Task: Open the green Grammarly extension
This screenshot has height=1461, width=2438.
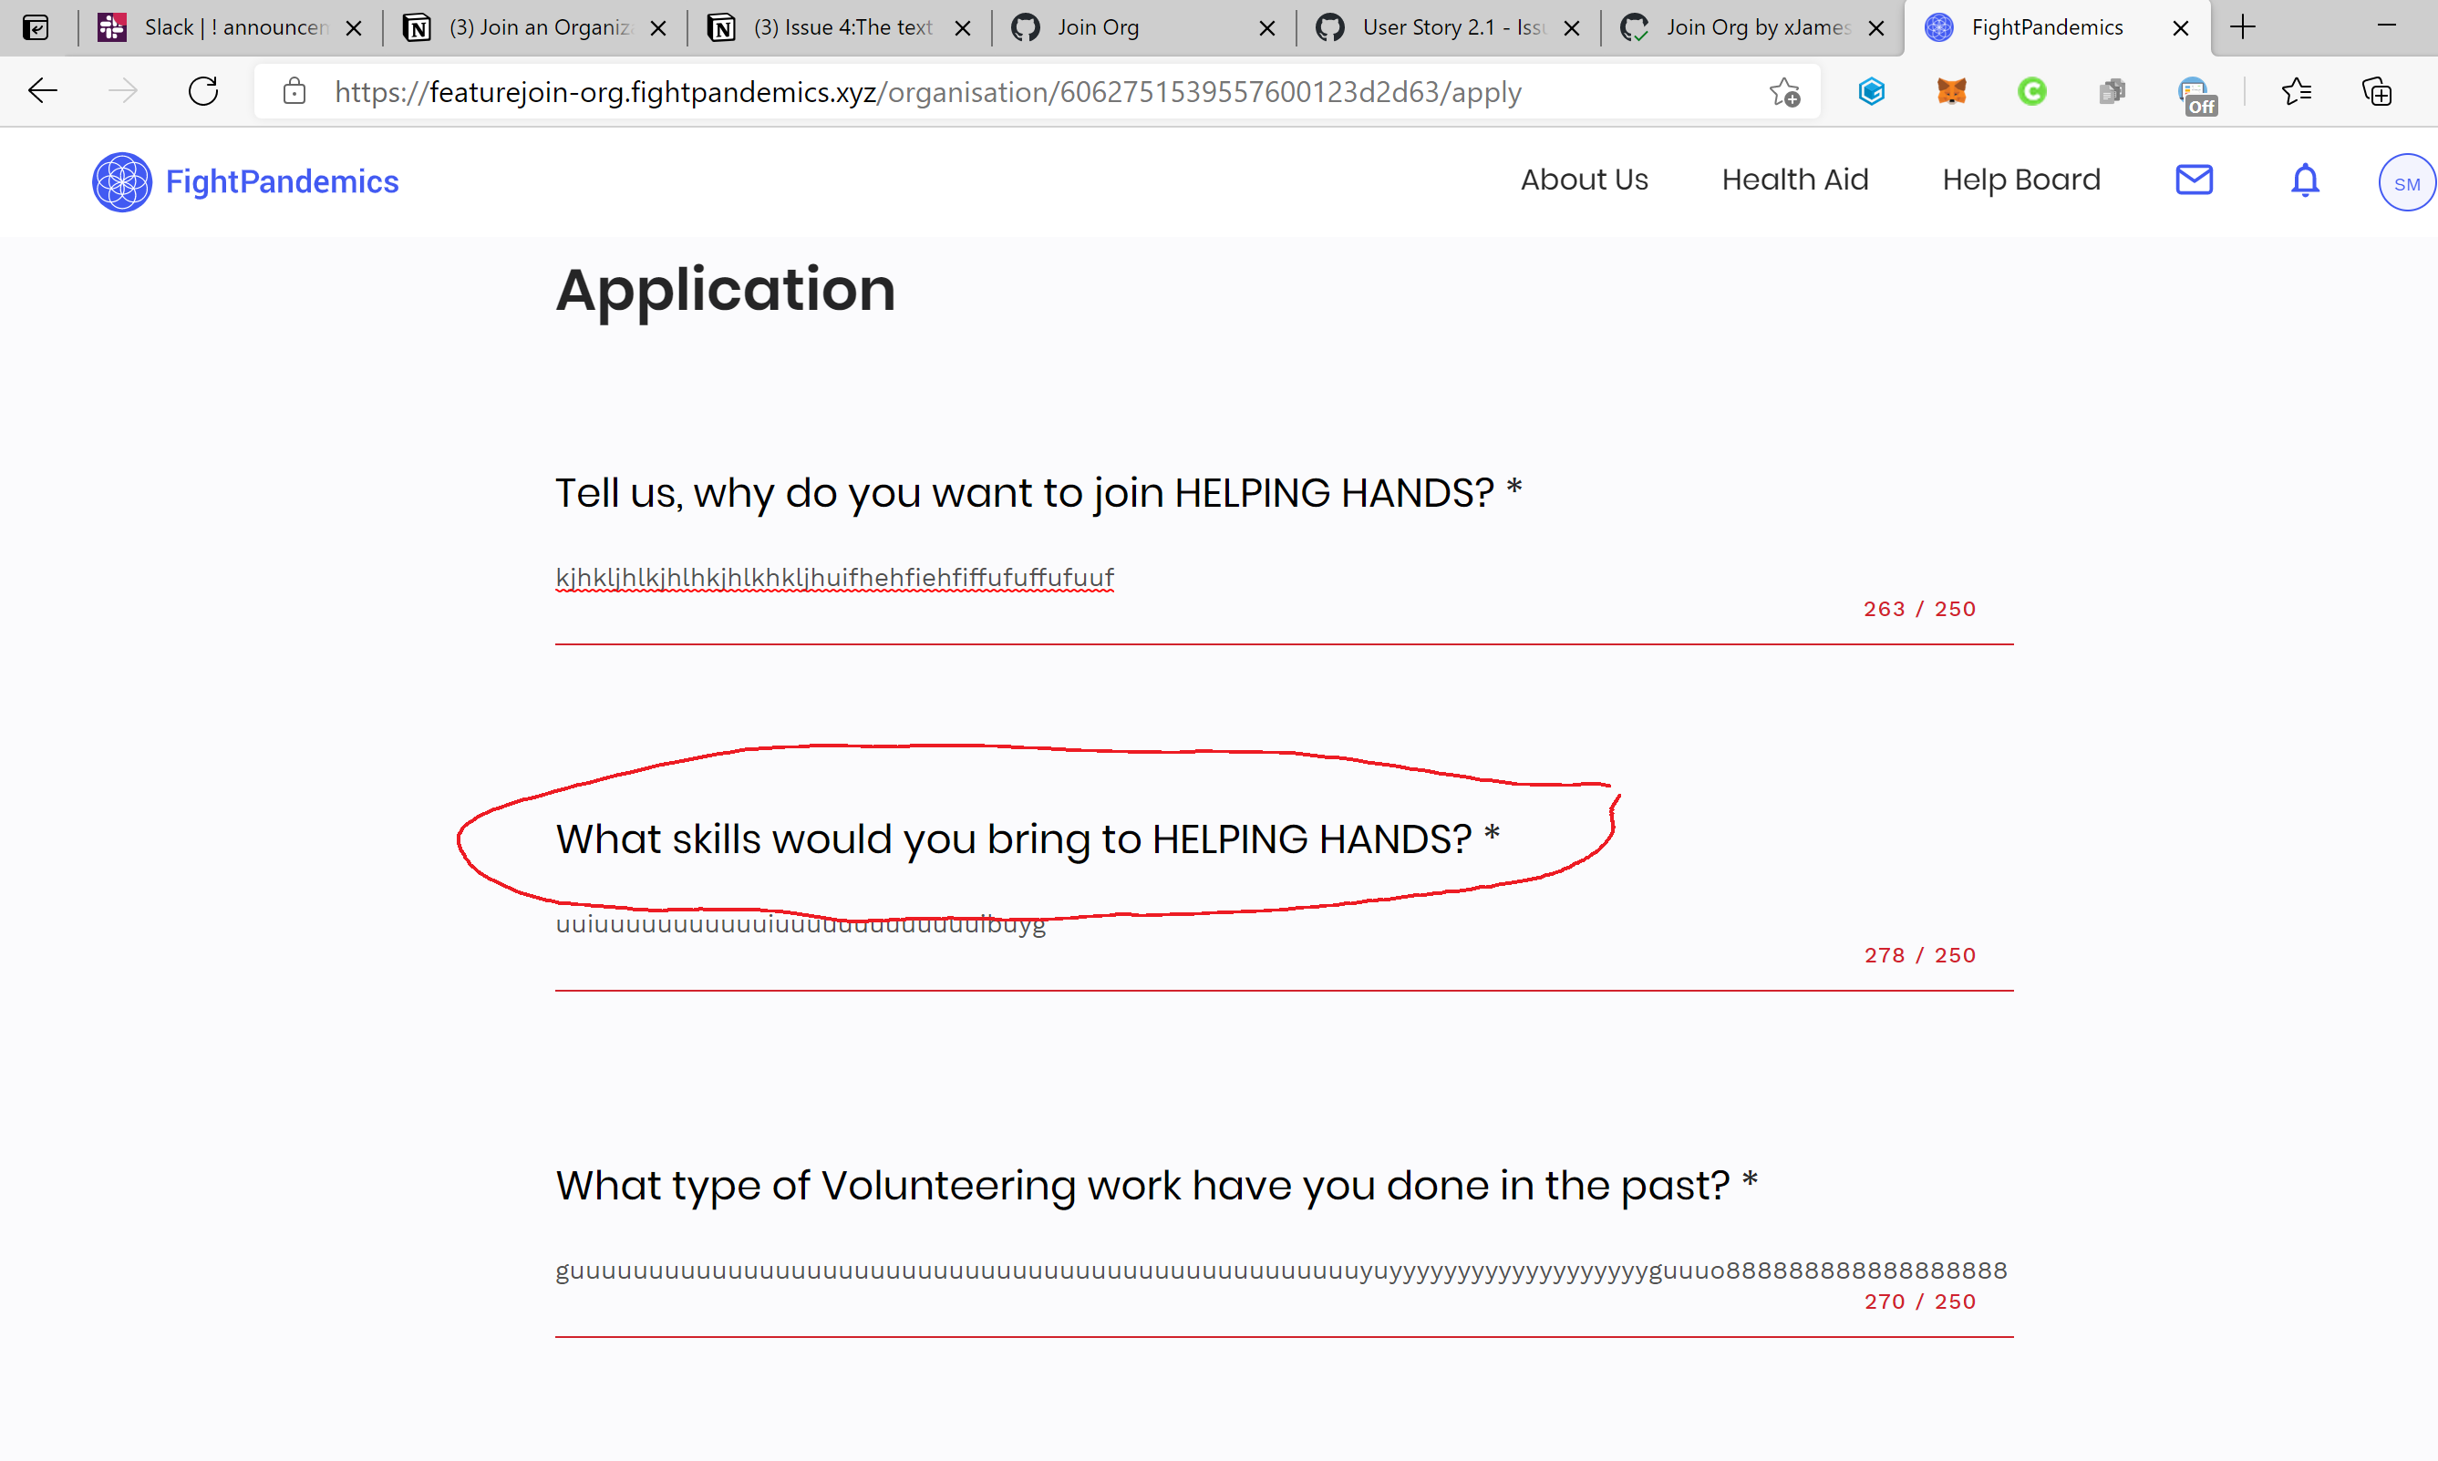Action: pos(2031,91)
